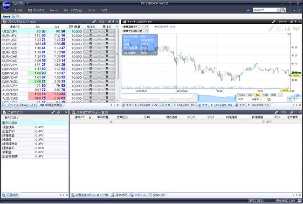This screenshot has height=204, width=303.
Task: Click link icon in chart panel header
Action: (x=274, y=21)
